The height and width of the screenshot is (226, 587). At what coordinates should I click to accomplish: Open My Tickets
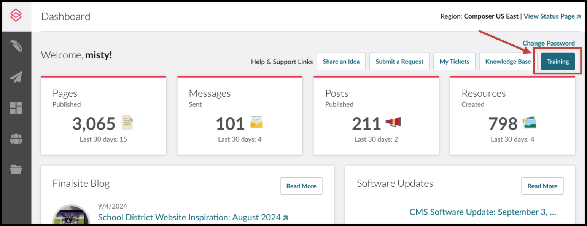pos(454,62)
